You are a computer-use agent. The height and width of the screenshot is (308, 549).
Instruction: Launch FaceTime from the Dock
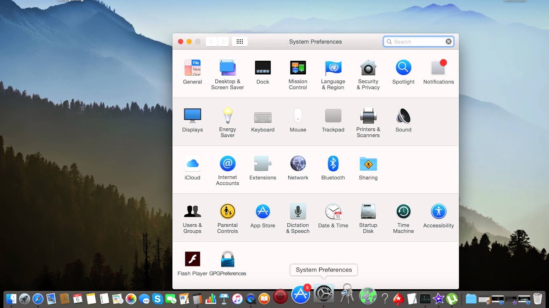(x=171, y=299)
